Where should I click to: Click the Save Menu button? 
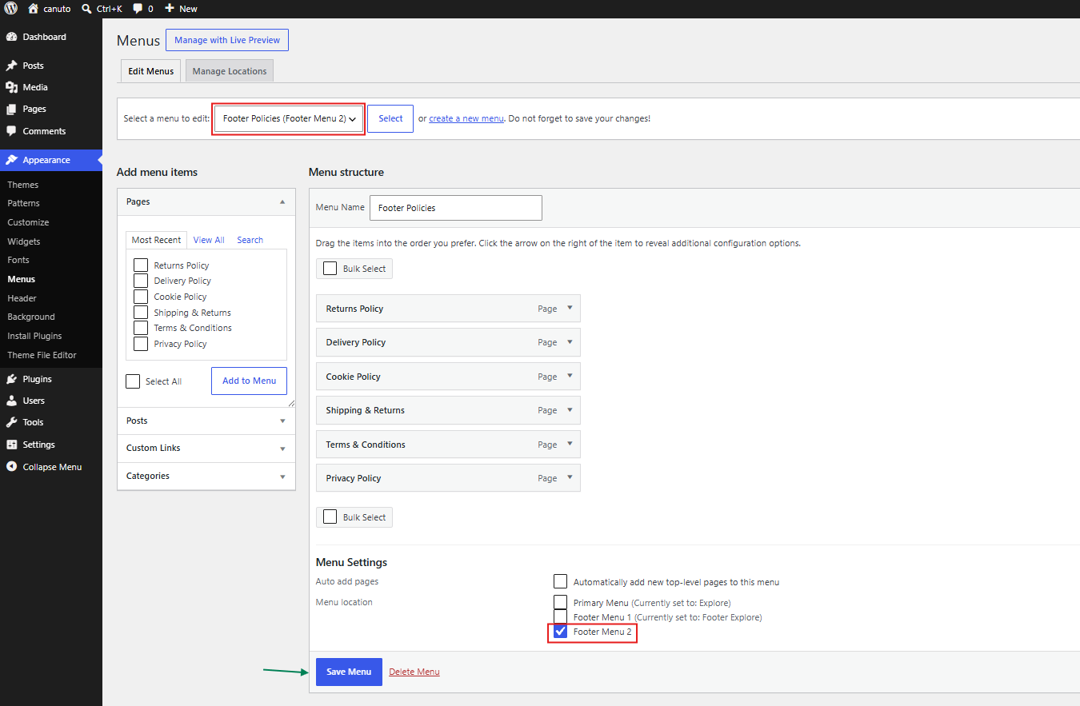click(349, 672)
